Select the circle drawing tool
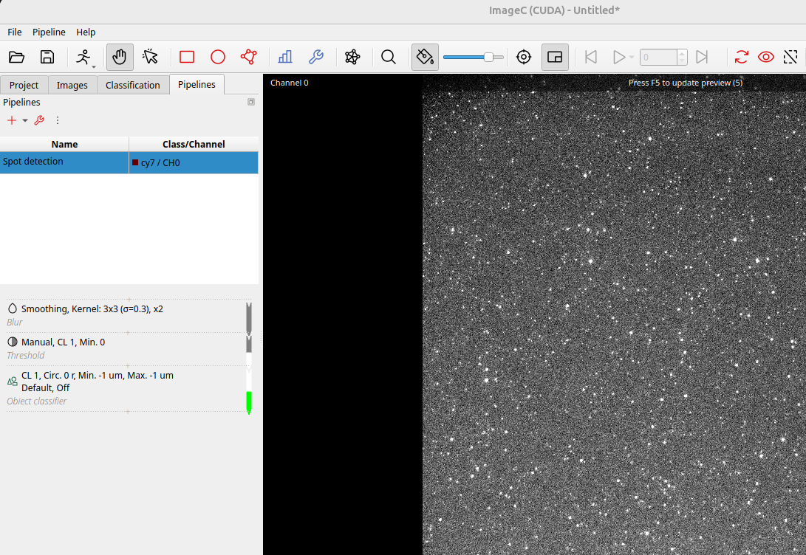The image size is (806, 555). pos(218,57)
